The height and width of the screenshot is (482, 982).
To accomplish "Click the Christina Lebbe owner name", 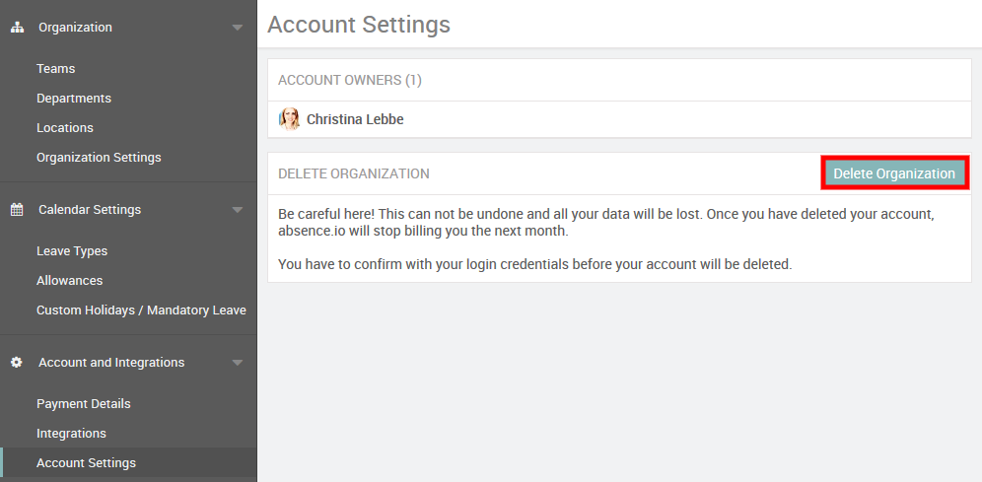I will (355, 119).
